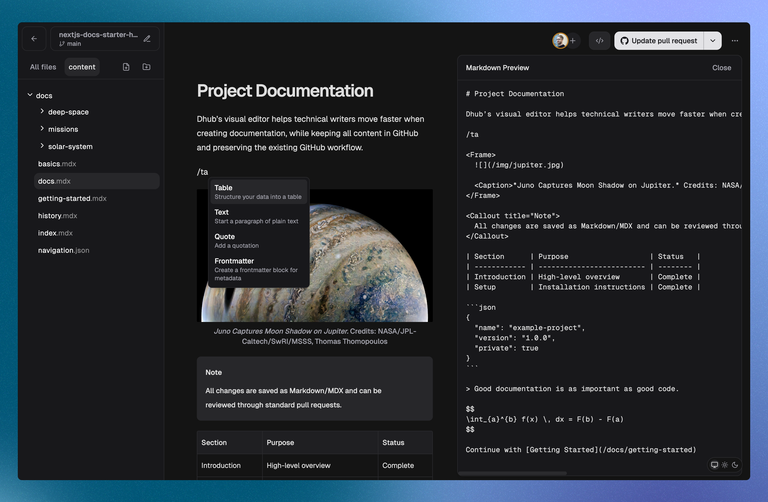Switch to dark theme mode

735,465
